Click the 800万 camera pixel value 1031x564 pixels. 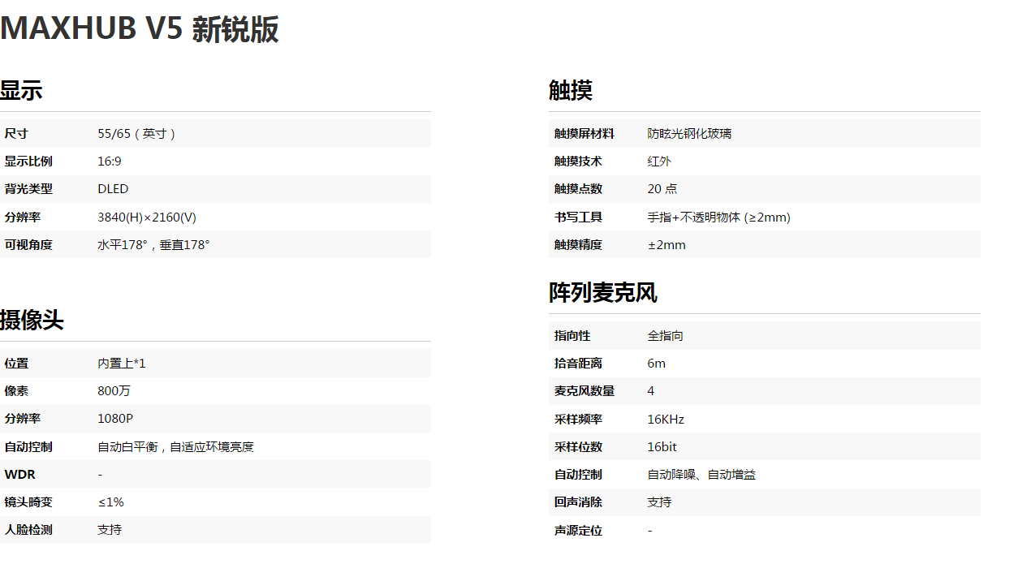coord(114,391)
